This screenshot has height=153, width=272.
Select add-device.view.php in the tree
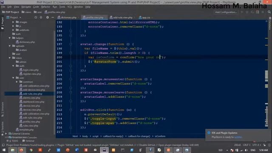point(34,90)
